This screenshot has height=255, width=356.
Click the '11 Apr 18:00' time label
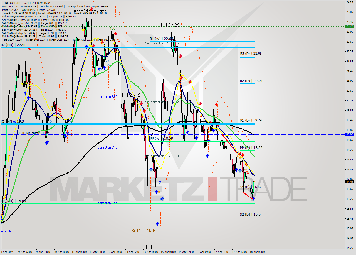coord(97,252)
